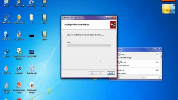The image size is (178, 100).
Task: Click the installation status progress bar
Action: pos(89,46)
